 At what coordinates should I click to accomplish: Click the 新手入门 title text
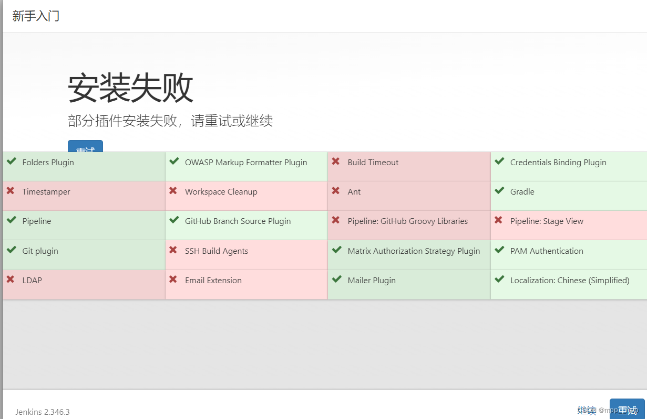coord(36,16)
